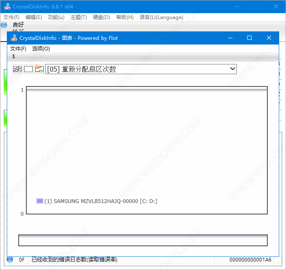The height and width of the screenshot is (270, 286).
Task: Open 文件(F) menu in the main CrystalDiskInfo window
Action: tap(11, 17)
